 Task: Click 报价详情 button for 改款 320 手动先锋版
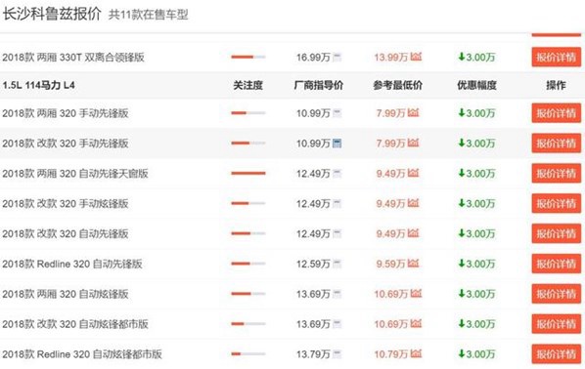tap(557, 143)
